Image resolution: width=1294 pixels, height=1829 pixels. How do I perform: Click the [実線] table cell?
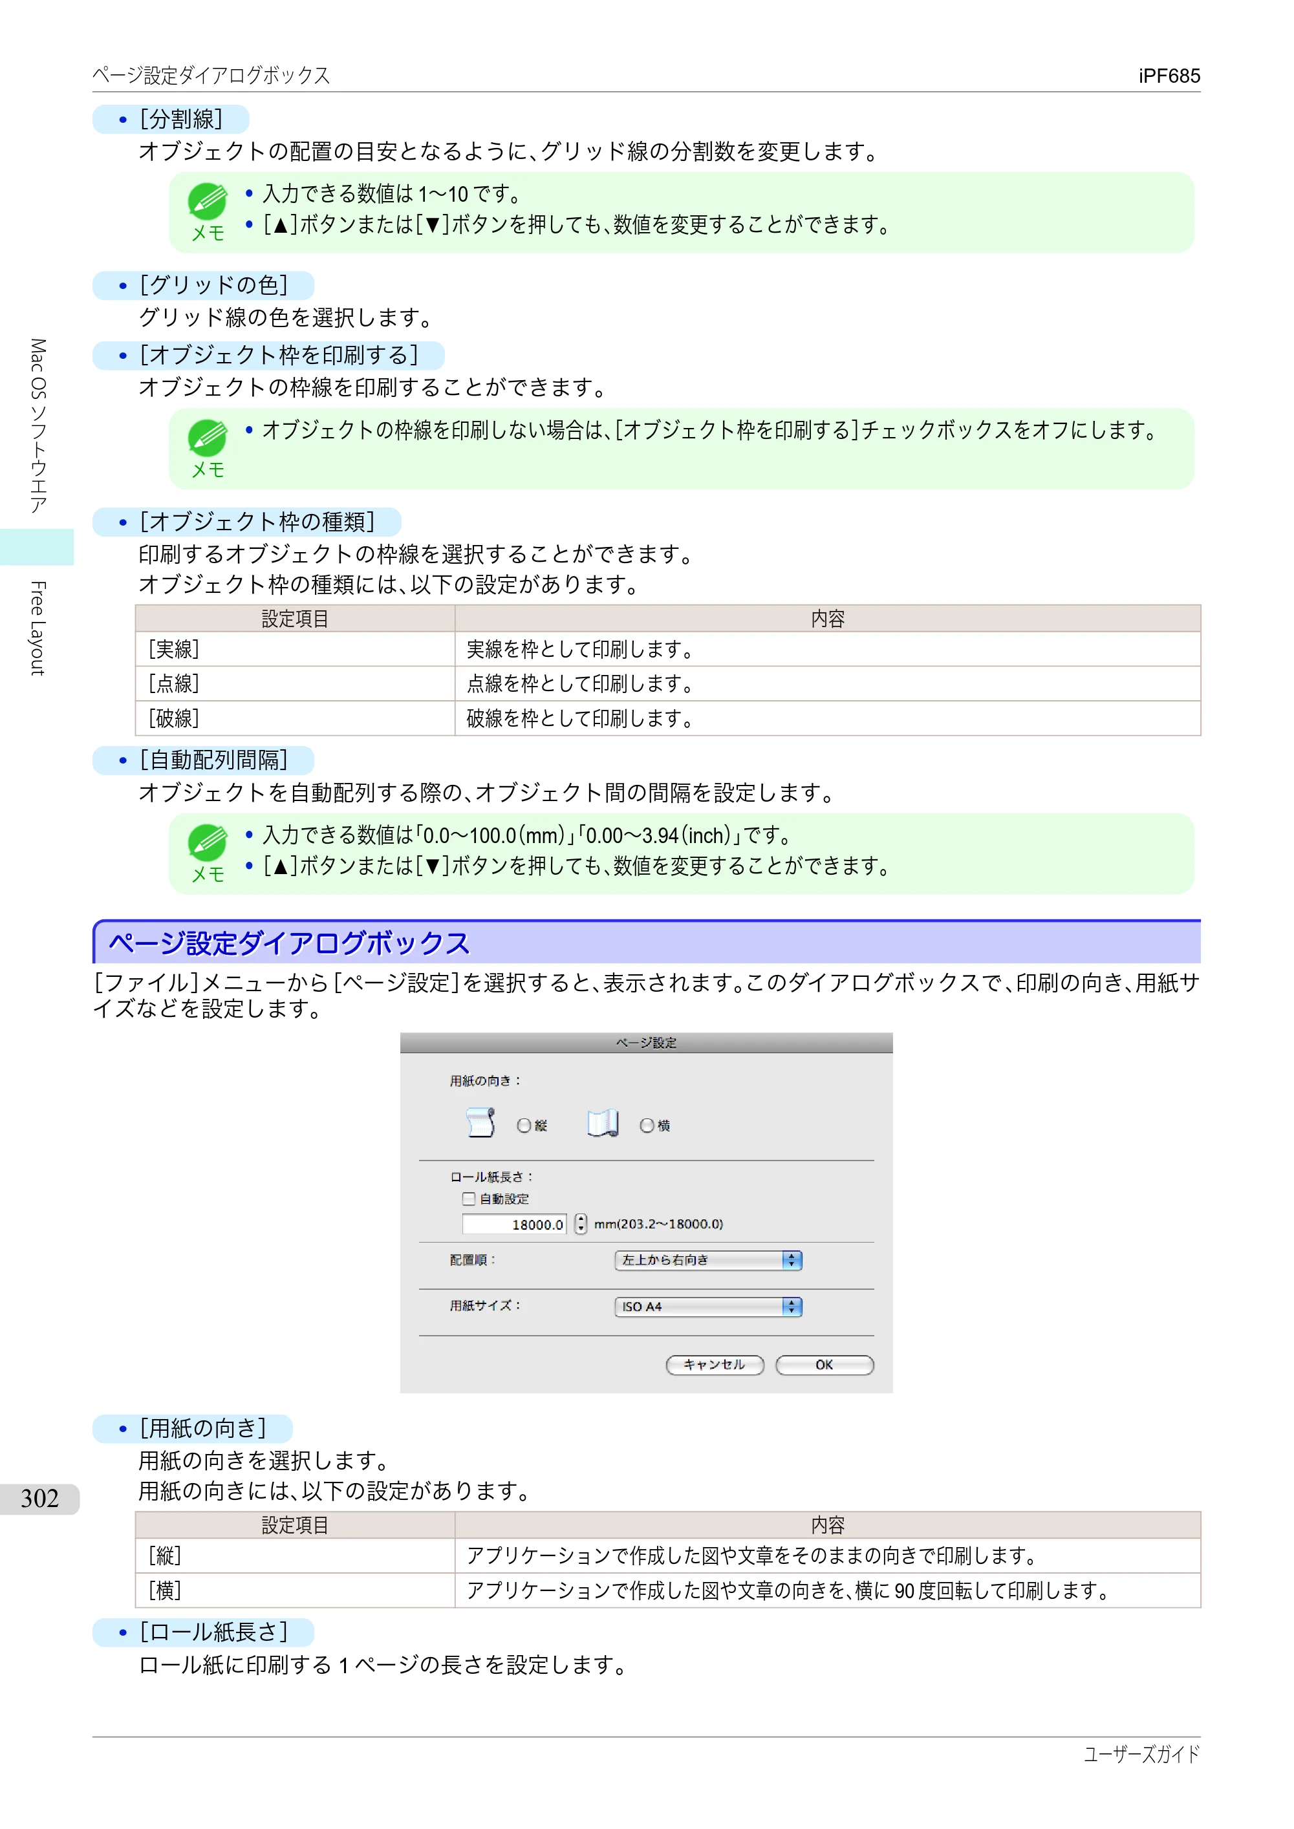point(295,649)
